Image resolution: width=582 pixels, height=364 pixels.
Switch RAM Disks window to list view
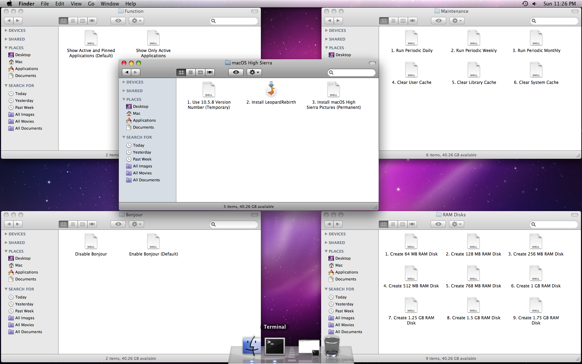393,224
